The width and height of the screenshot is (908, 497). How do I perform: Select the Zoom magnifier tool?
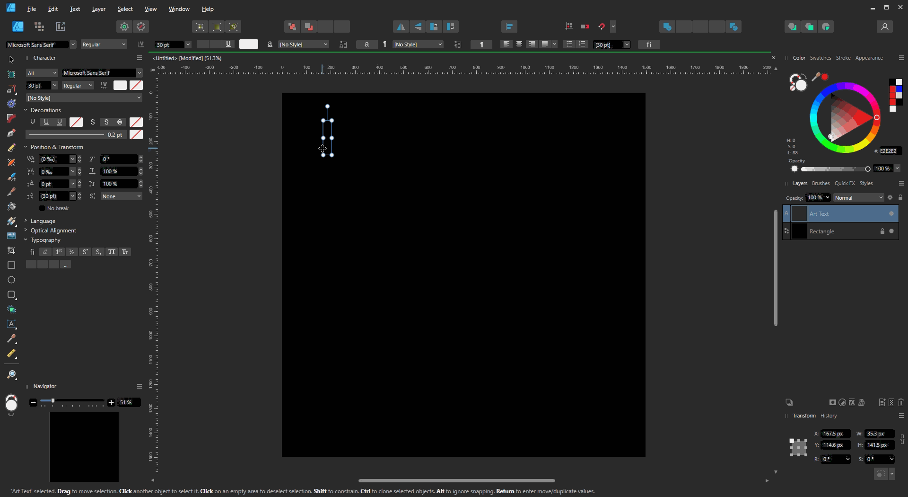[x=11, y=375]
